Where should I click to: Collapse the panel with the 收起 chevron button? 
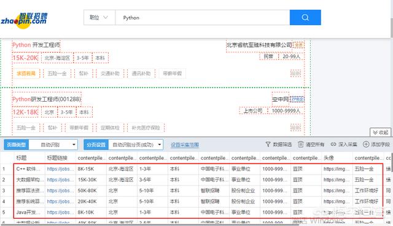point(380,132)
